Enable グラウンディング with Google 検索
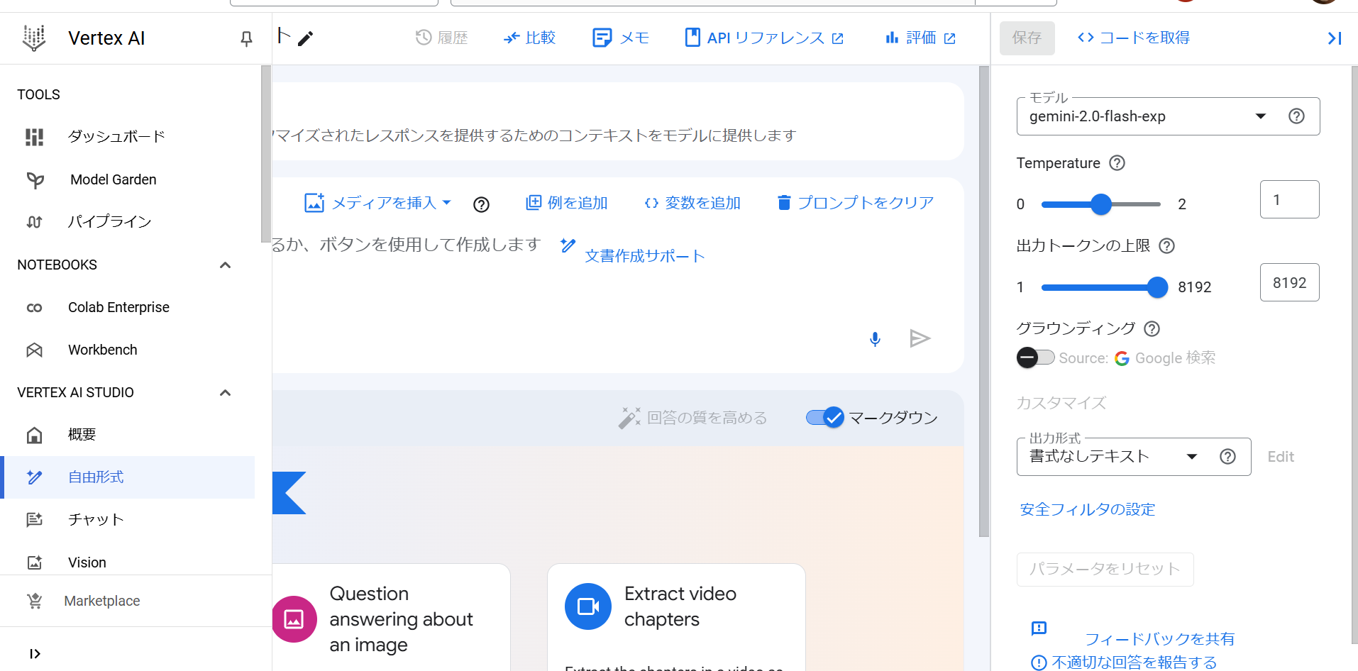 point(1035,357)
